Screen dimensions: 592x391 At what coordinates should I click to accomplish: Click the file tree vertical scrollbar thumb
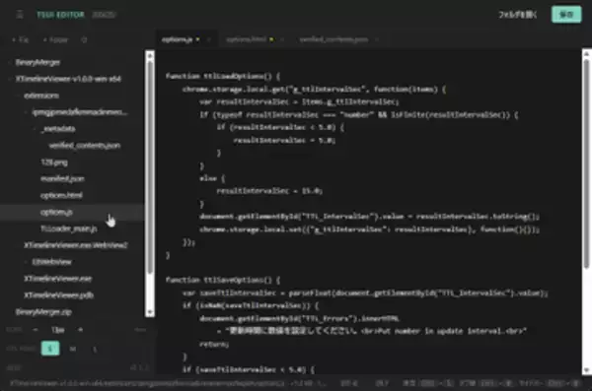pos(150,167)
